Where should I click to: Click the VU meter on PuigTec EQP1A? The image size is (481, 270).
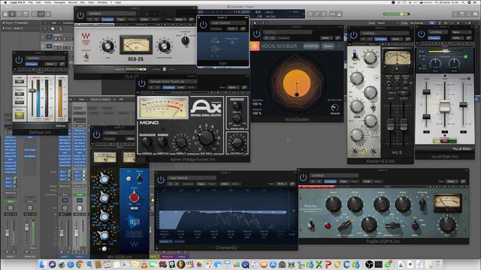coord(447,202)
